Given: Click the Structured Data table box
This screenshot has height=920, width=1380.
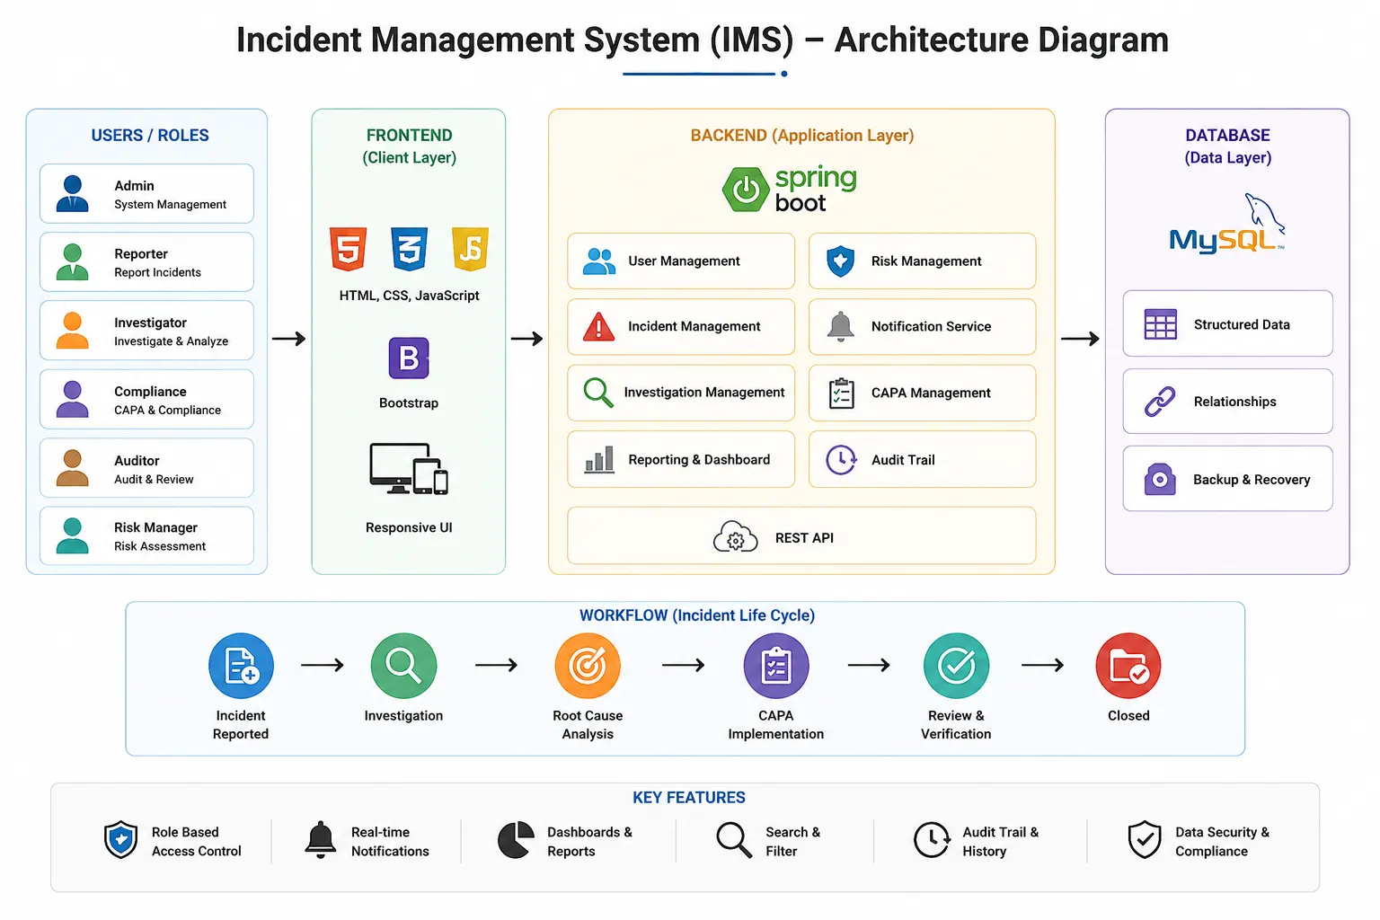Looking at the screenshot, I should pos(1227,323).
